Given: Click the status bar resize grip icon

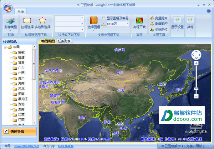Looking at the screenshot, I should click(x=210, y=146).
